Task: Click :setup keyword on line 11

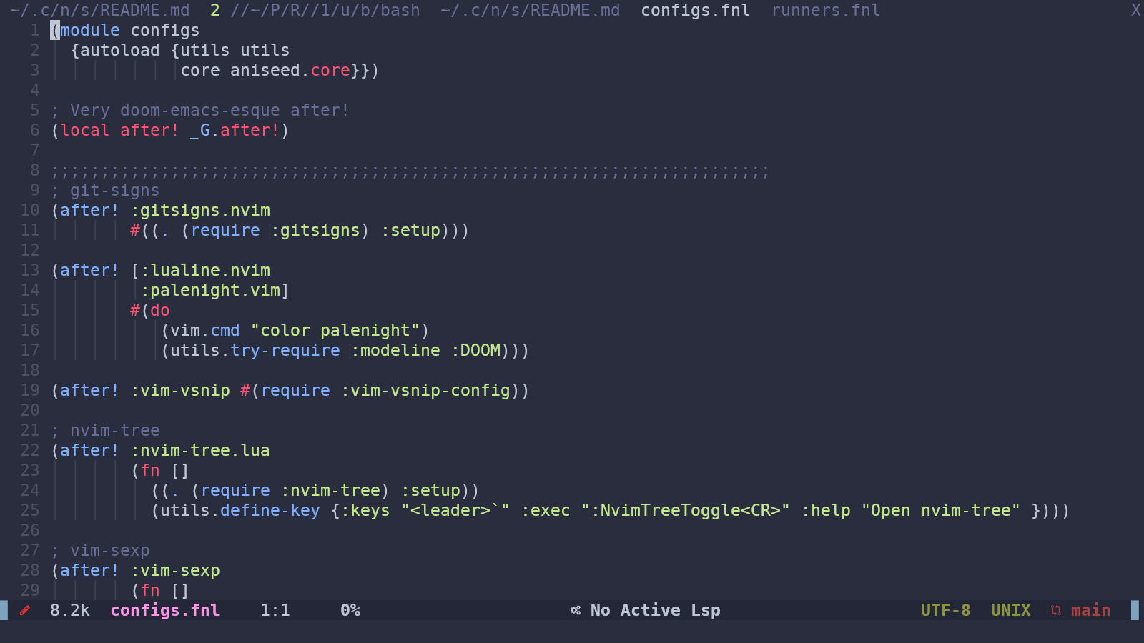Action: (410, 230)
